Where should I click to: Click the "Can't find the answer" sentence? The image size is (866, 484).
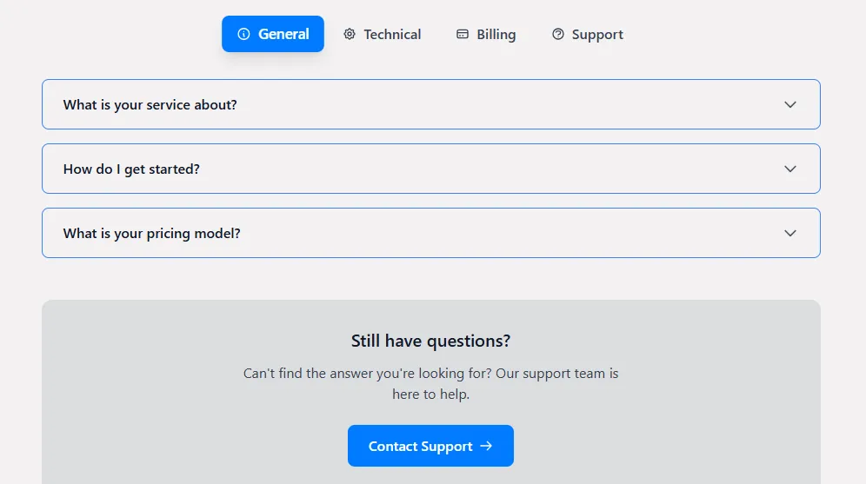[x=367, y=373]
